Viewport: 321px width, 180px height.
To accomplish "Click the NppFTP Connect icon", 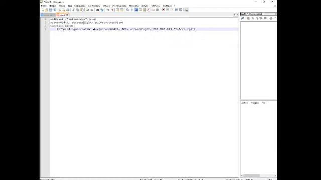I will [242, 18].
